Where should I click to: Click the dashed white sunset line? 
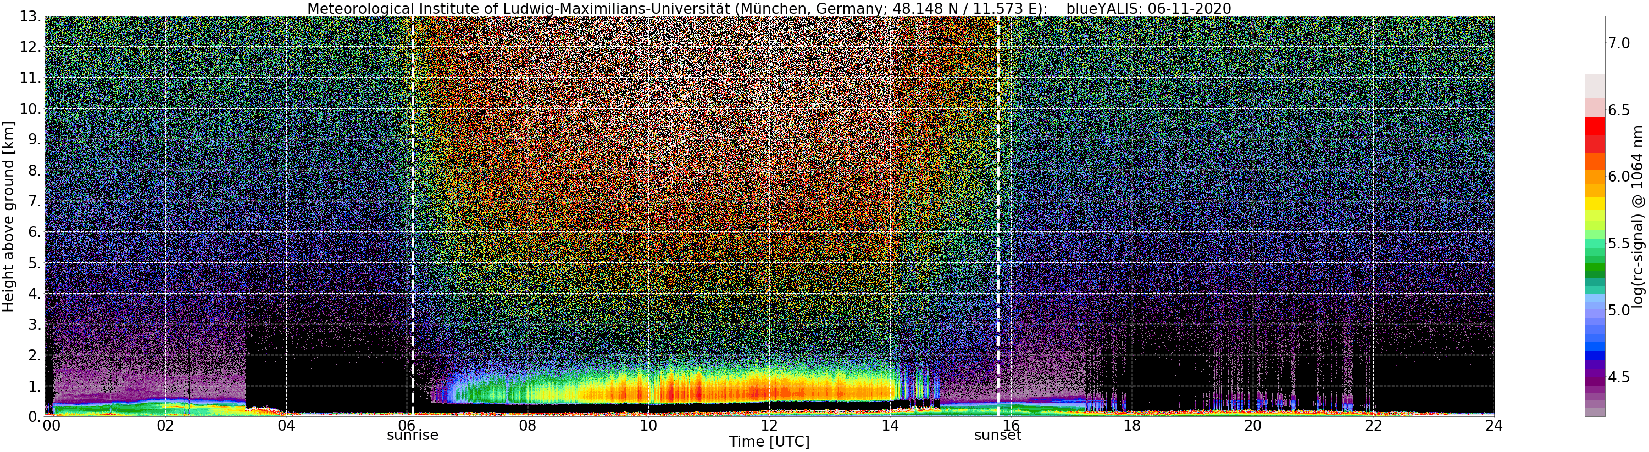tap(997, 216)
